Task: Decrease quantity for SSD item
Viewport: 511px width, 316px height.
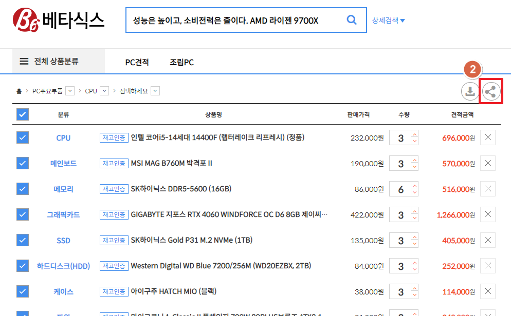Action: [x=414, y=244]
